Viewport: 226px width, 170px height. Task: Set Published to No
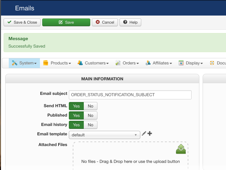[90, 115]
